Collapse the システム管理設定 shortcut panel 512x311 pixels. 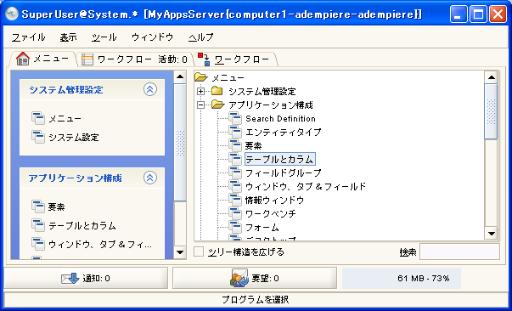pos(150,89)
